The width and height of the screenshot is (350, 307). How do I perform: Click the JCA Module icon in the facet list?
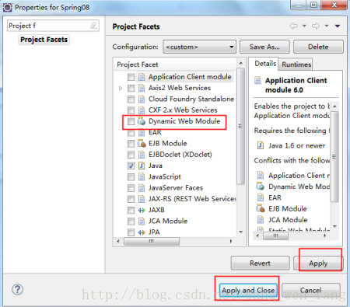pyautogui.click(x=142, y=222)
